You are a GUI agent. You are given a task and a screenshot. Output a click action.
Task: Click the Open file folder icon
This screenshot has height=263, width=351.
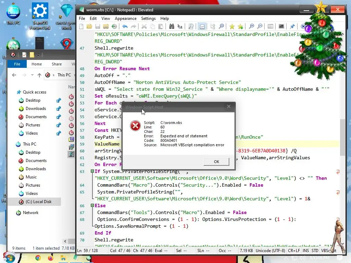click(89, 27)
